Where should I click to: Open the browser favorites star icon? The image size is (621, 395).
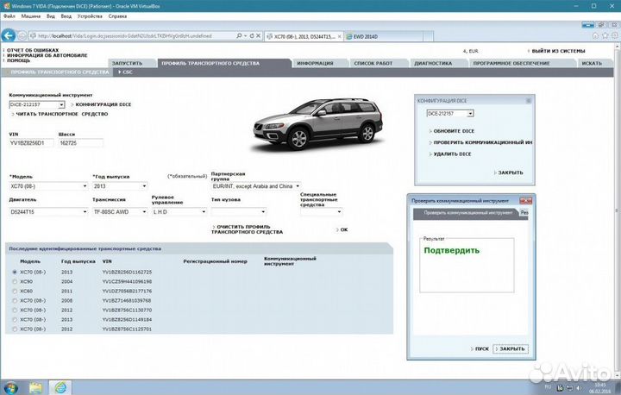[x=605, y=35]
